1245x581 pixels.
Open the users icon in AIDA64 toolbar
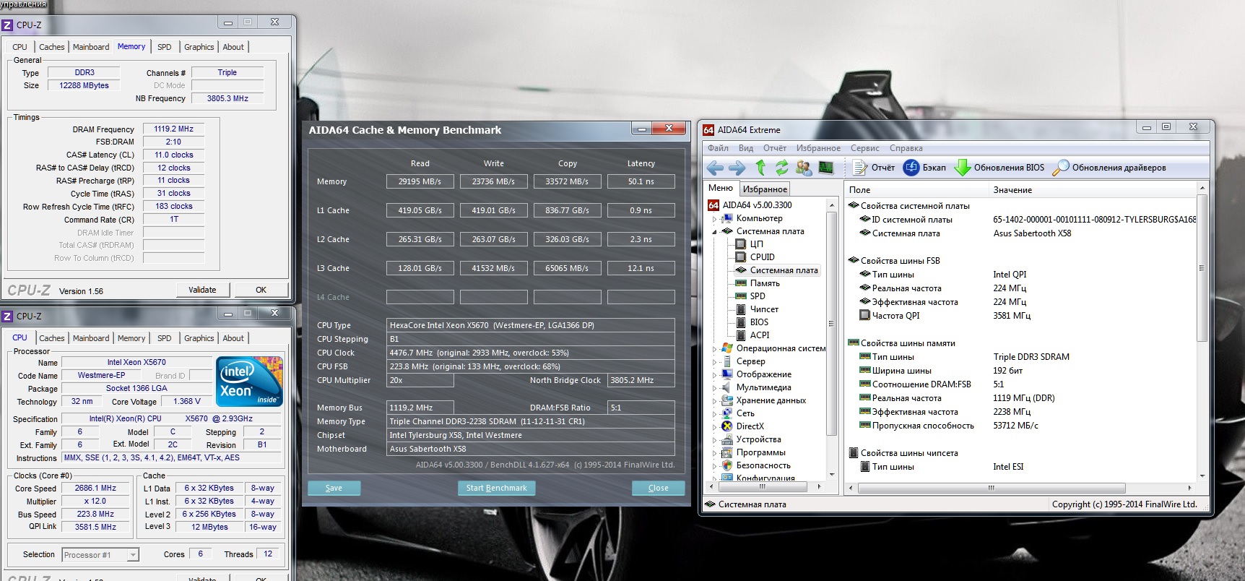803,168
